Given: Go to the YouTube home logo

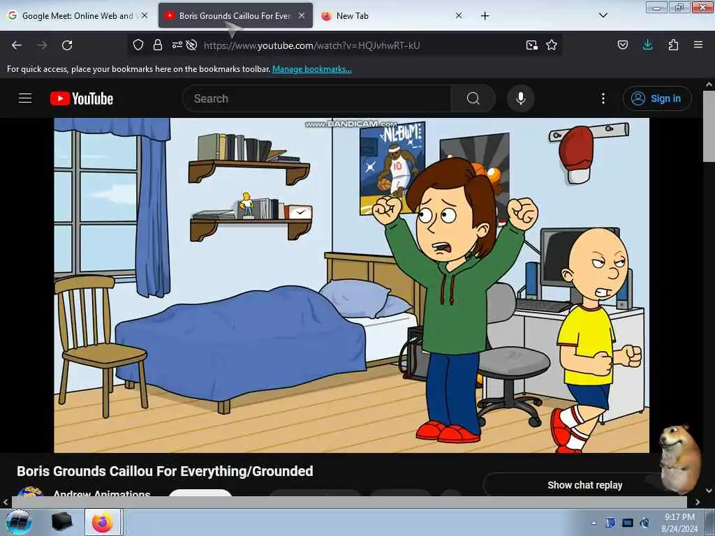Looking at the screenshot, I should click(82, 98).
